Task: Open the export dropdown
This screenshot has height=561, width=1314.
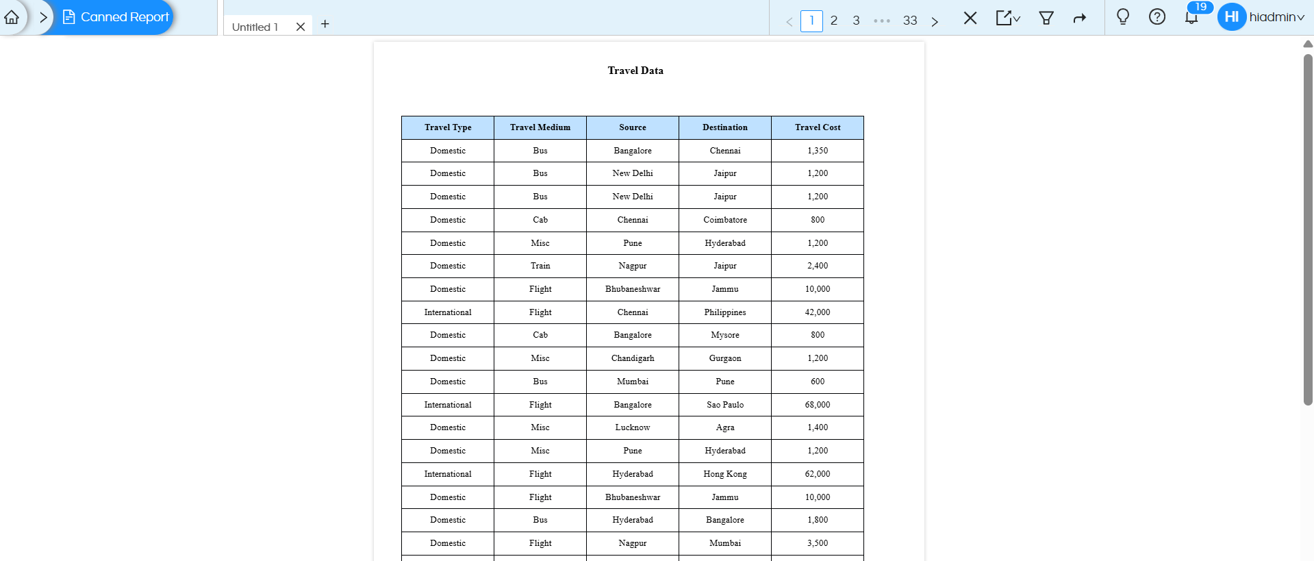Action: tap(1008, 18)
